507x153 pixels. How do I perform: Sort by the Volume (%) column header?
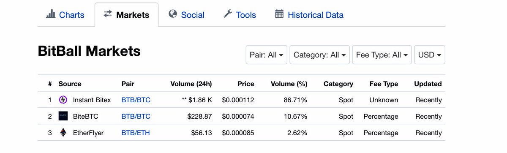pyautogui.click(x=289, y=84)
